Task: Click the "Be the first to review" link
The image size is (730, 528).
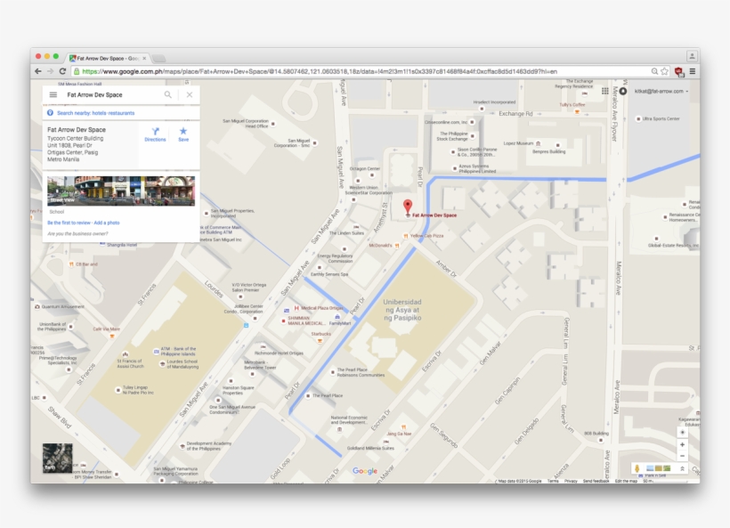Action: (69, 223)
